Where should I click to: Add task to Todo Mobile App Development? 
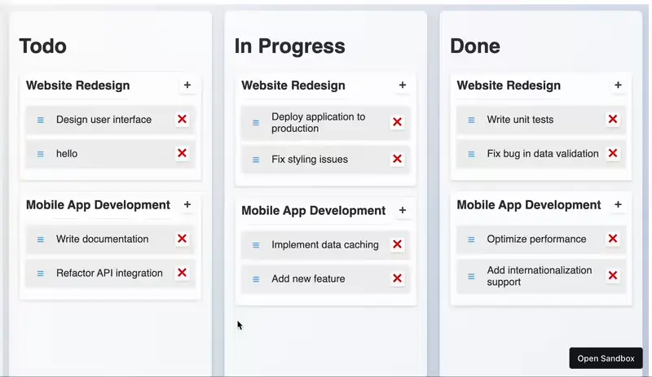(187, 205)
